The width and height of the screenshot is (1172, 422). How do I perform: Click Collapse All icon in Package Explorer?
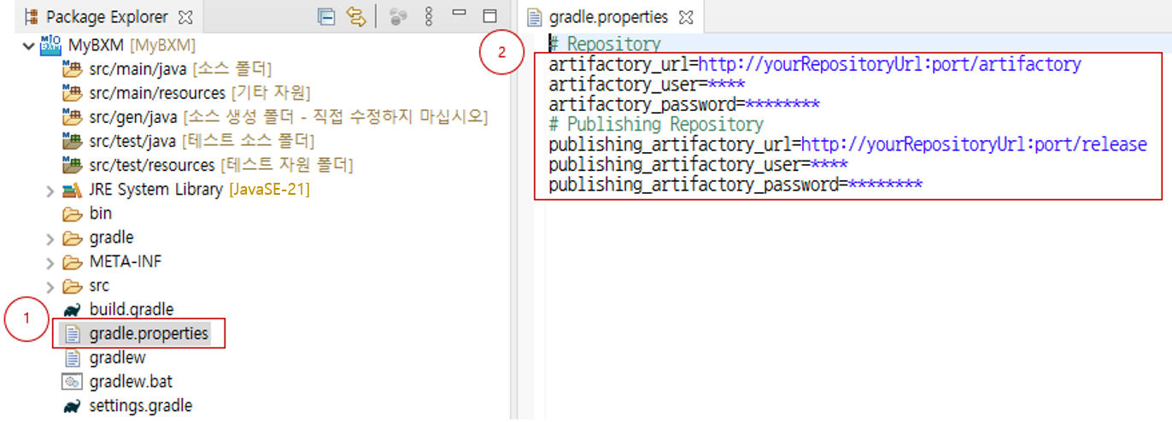pos(326,16)
